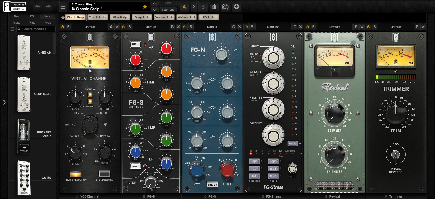Switch to Vibe Strip tab

tap(120, 18)
